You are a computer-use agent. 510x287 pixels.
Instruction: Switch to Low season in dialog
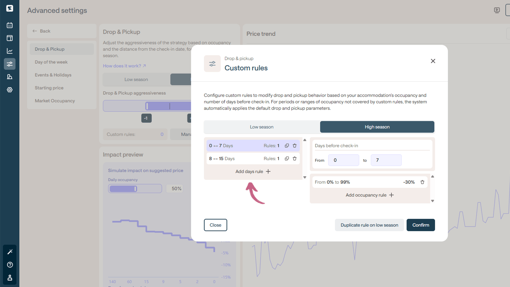click(262, 127)
